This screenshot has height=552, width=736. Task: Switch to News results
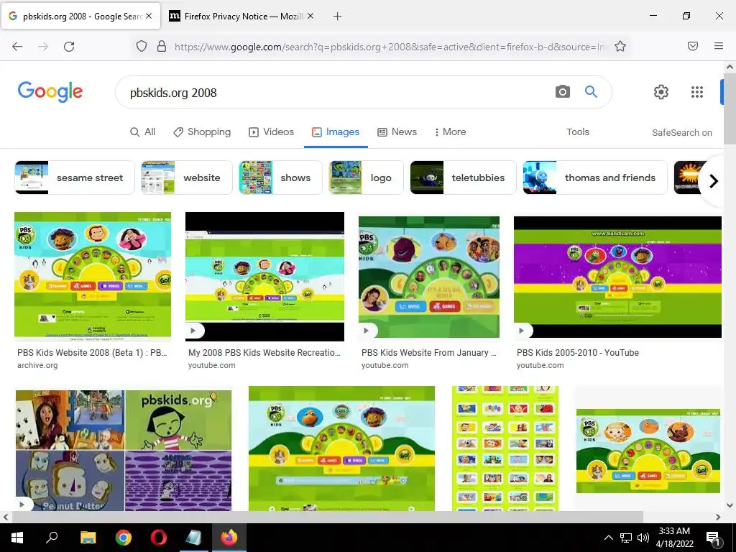coord(397,132)
